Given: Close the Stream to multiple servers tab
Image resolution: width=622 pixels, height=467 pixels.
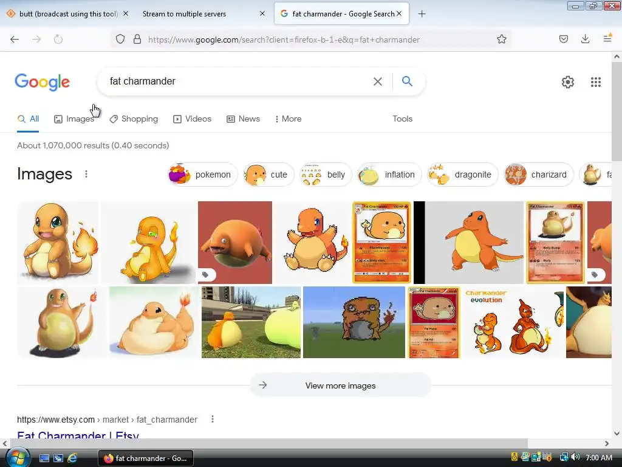Looking at the screenshot, I should (x=262, y=13).
